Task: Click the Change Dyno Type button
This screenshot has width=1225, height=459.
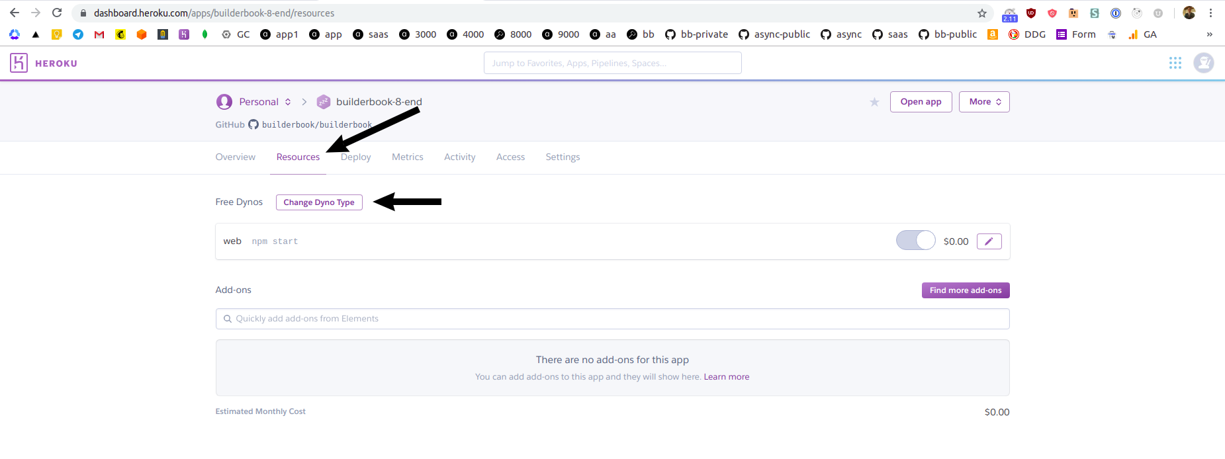Action: [x=319, y=202]
